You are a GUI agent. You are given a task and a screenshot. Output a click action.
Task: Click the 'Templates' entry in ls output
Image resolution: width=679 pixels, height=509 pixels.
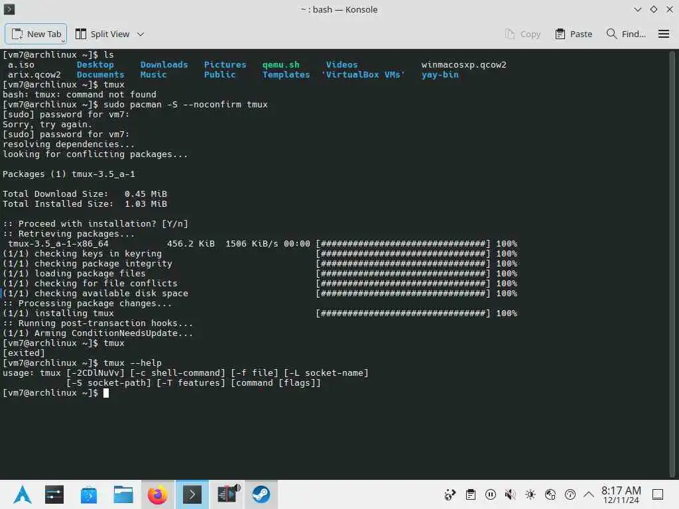(286, 74)
